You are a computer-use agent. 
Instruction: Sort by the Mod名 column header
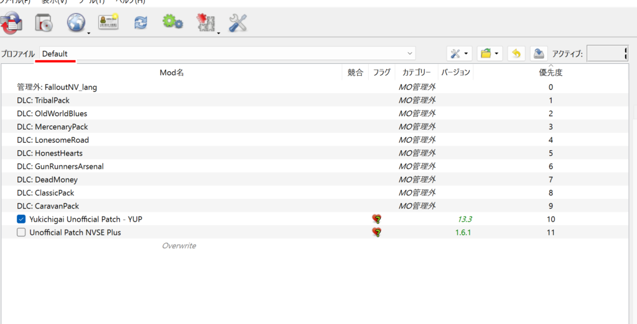tap(172, 73)
